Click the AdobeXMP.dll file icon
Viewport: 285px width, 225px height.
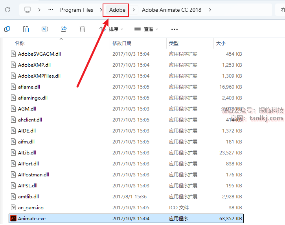[x=13, y=65]
